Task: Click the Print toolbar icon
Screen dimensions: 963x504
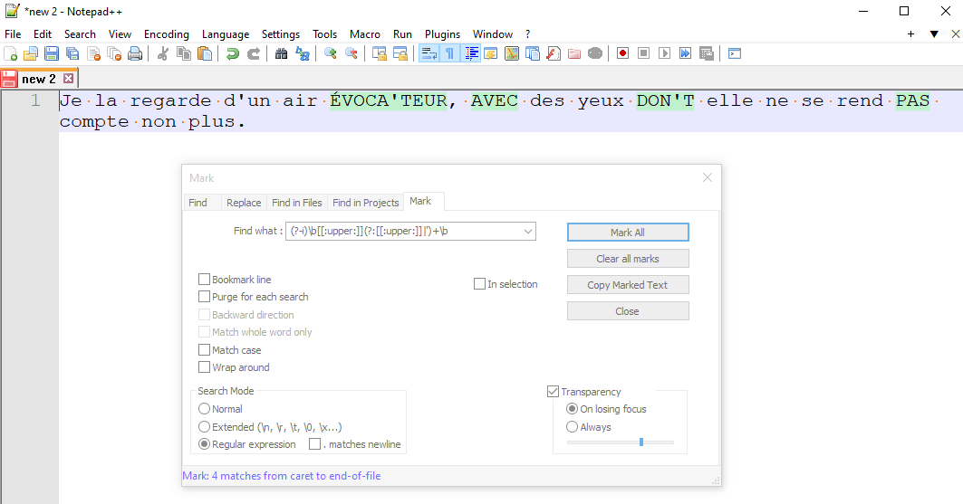Action: 135,54
